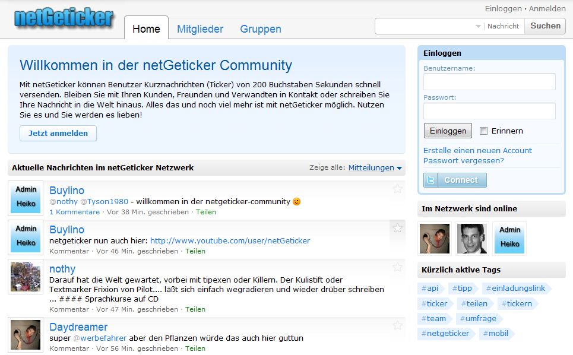
Task: Follow the Passwort vergessen link
Action: [463, 160]
